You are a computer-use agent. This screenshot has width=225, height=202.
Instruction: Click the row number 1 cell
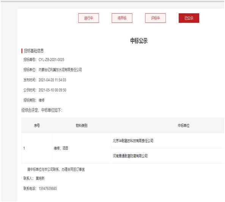pyautogui.click(x=24, y=148)
